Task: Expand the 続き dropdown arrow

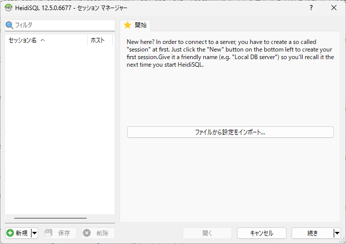Action: coord(337,233)
